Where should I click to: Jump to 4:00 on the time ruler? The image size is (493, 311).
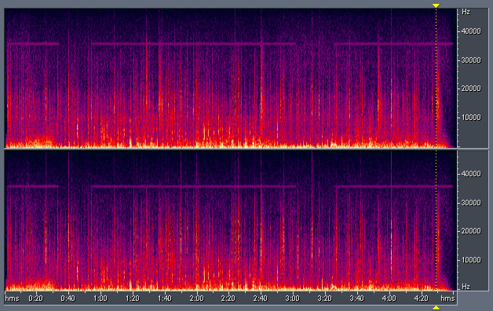click(389, 298)
